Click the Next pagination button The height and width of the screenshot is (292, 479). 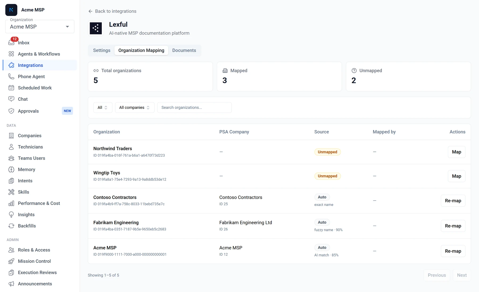pyautogui.click(x=462, y=275)
